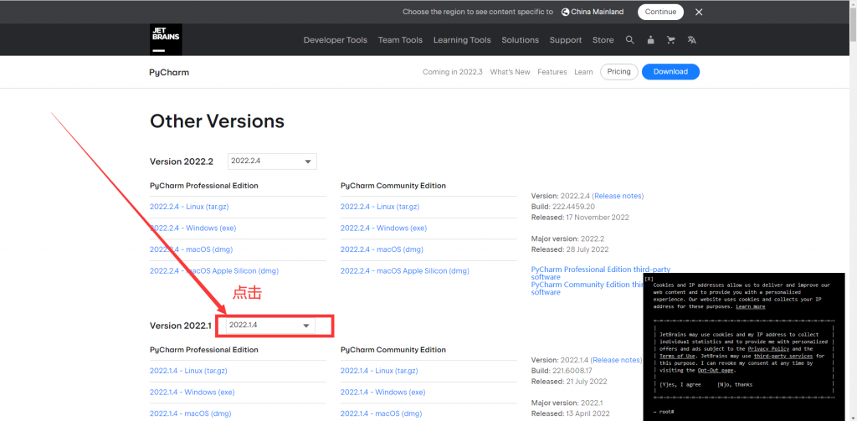Open Developer Tools menu
857x421 pixels.
[335, 40]
